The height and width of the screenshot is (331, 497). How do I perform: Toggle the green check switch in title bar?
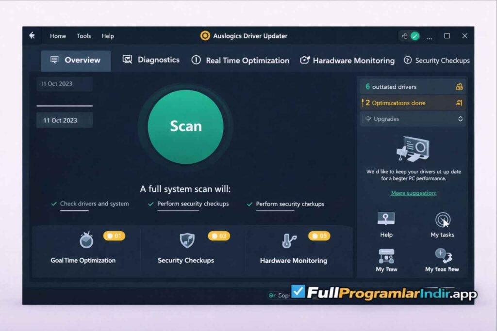tap(410, 36)
